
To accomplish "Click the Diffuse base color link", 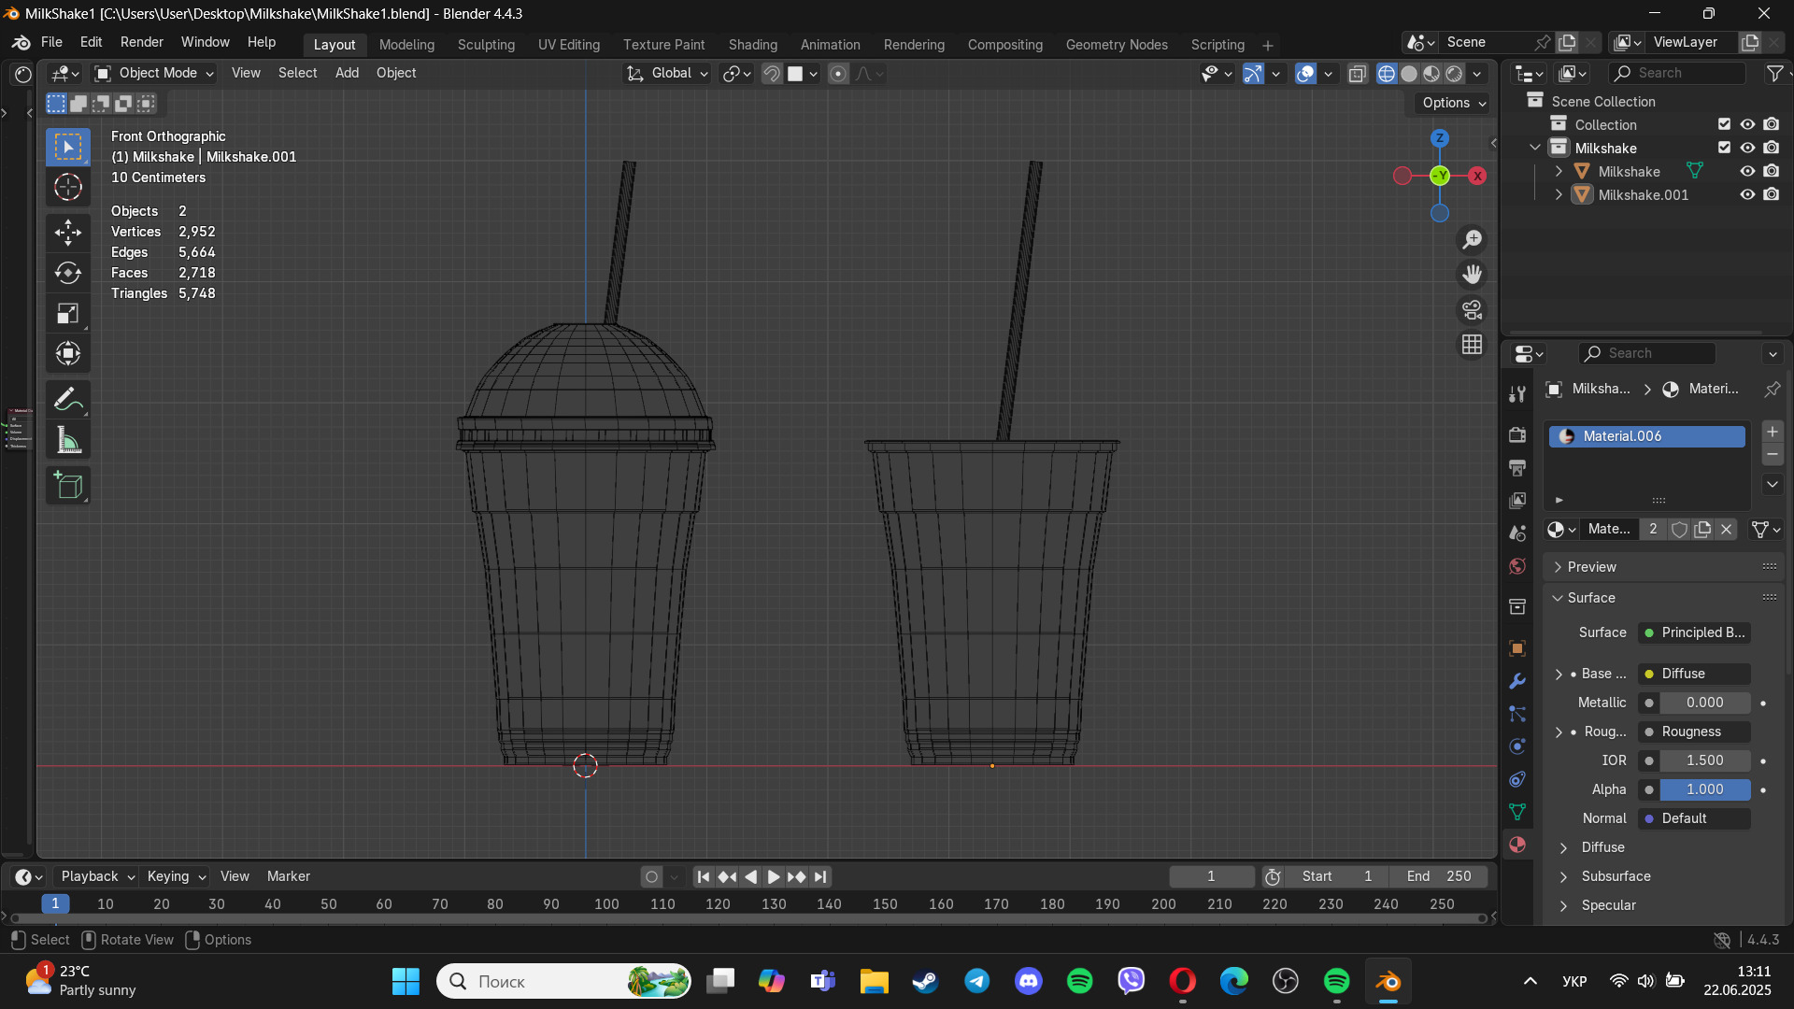I will (x=1694, y=674).
